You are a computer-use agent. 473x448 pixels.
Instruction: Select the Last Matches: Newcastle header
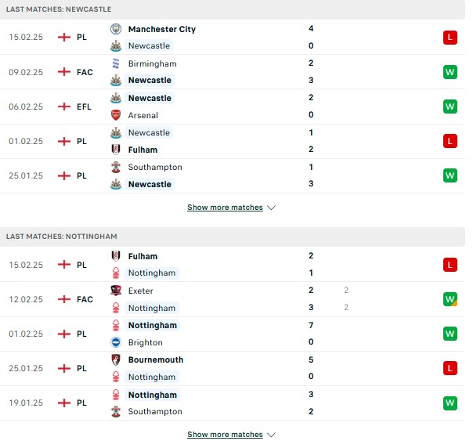233,9
